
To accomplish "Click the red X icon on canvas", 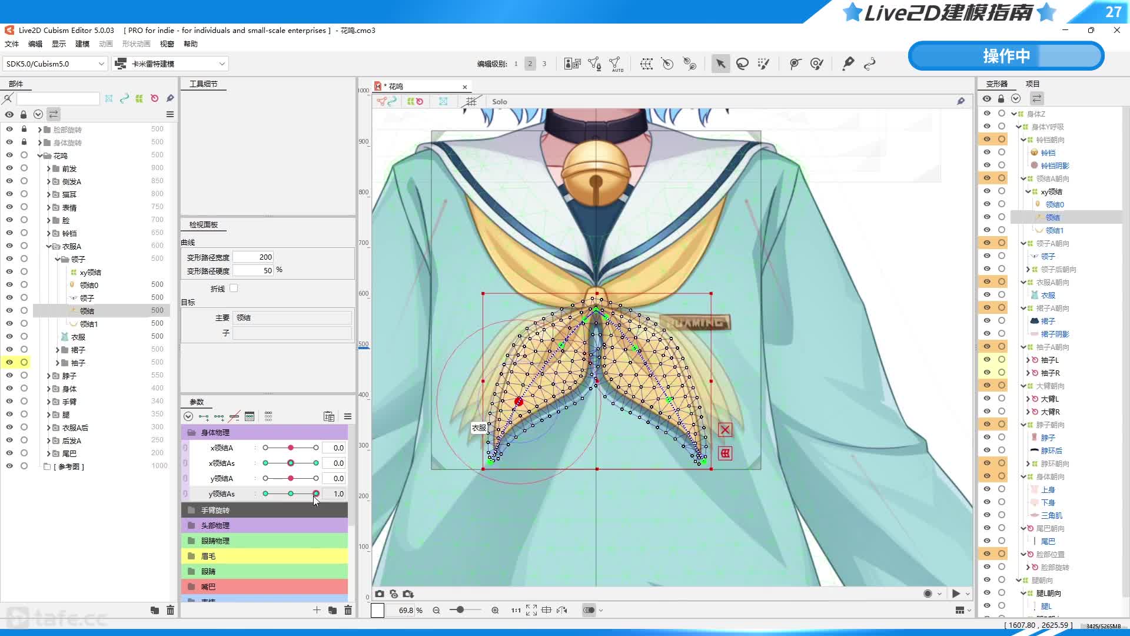I will (725, 430).
